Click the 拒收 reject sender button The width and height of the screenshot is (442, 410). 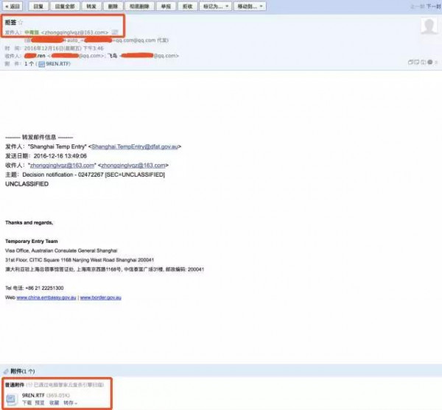(x=187, y=6)
